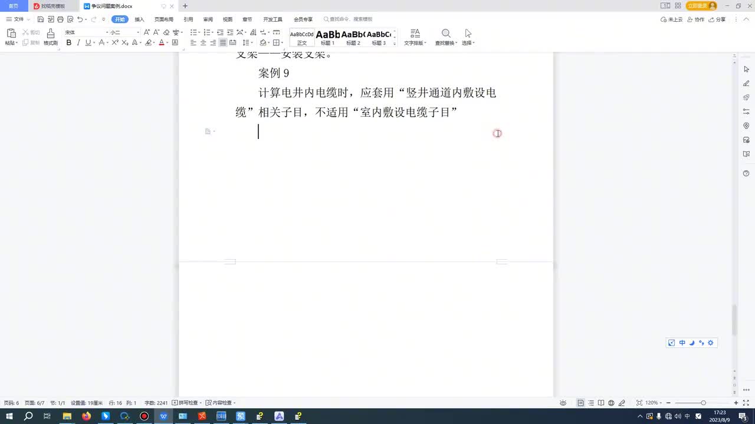The height and width of the screenshot is (424, 755).
Task: Toggle Strikethrough formatting
Action: (x=101, y=43)
